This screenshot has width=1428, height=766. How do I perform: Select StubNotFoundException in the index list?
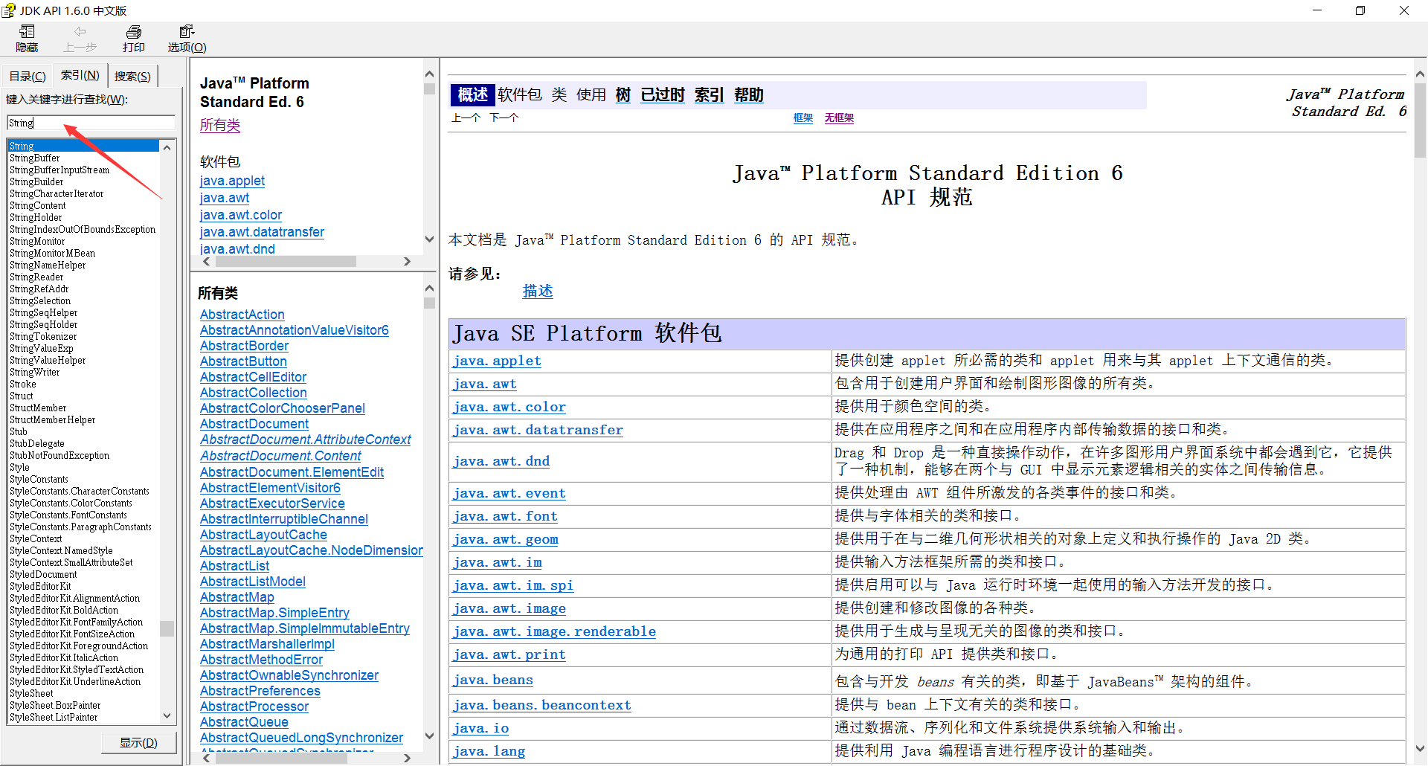click(x=59, y=455)
